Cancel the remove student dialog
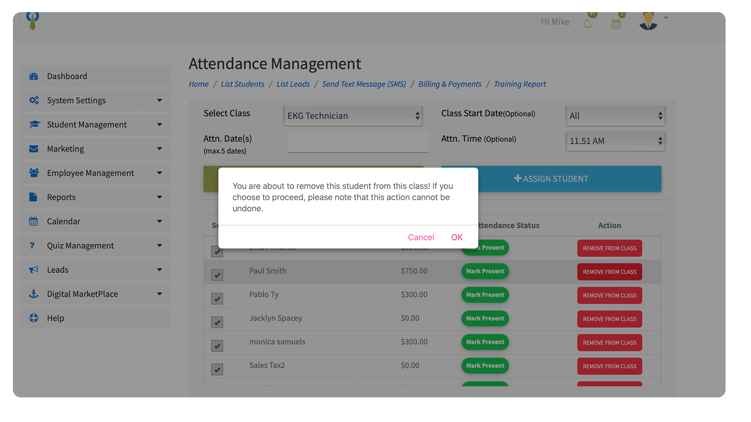Viewport: 751px width, 422px height. click(421, 237)
